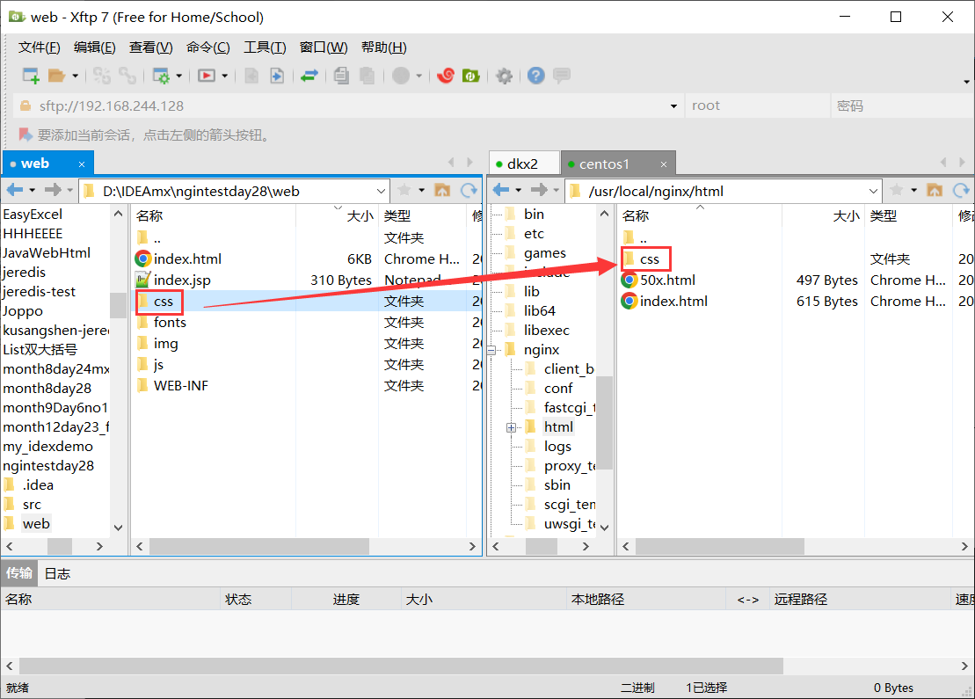This screenshot has width=975, height=699.
Task: Open Options via the gear icon
Action: (505, 76)
